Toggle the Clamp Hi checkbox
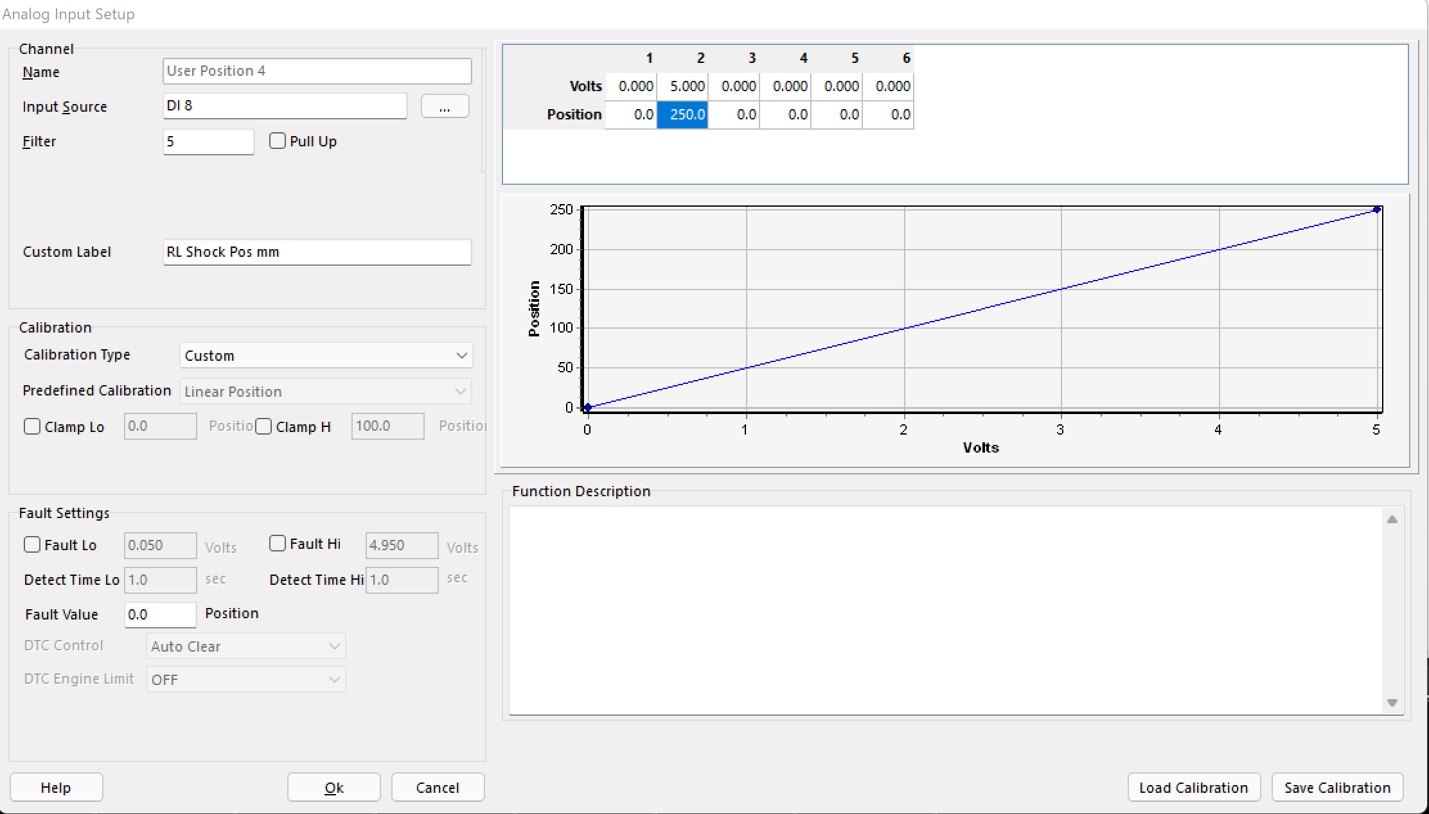The height and width of the screenshot is (814, 1429). click(263, 427)
